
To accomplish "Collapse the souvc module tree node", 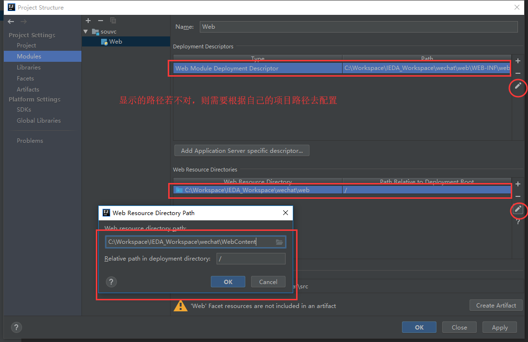I will [x=86, y=32].
